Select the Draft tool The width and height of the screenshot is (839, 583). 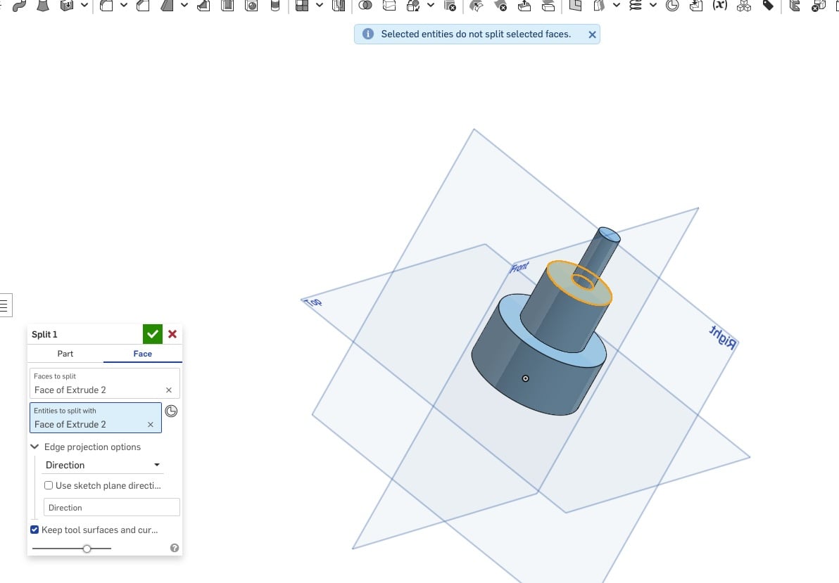pyautogui.click(x=167, y=6)
